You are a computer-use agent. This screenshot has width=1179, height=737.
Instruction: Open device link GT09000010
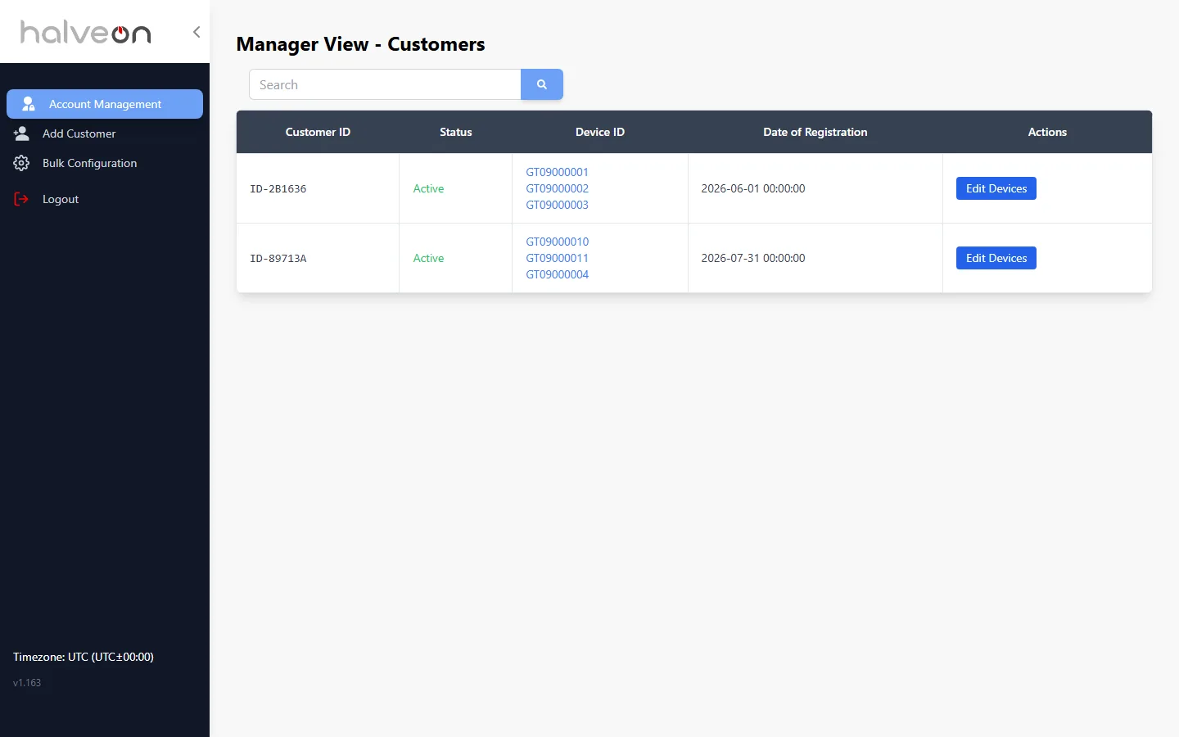557,242
